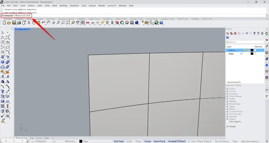Select the Box solid tool in sidebar
Image resolution: width=269 pixels, height=143 pixels.
point(3,62)
